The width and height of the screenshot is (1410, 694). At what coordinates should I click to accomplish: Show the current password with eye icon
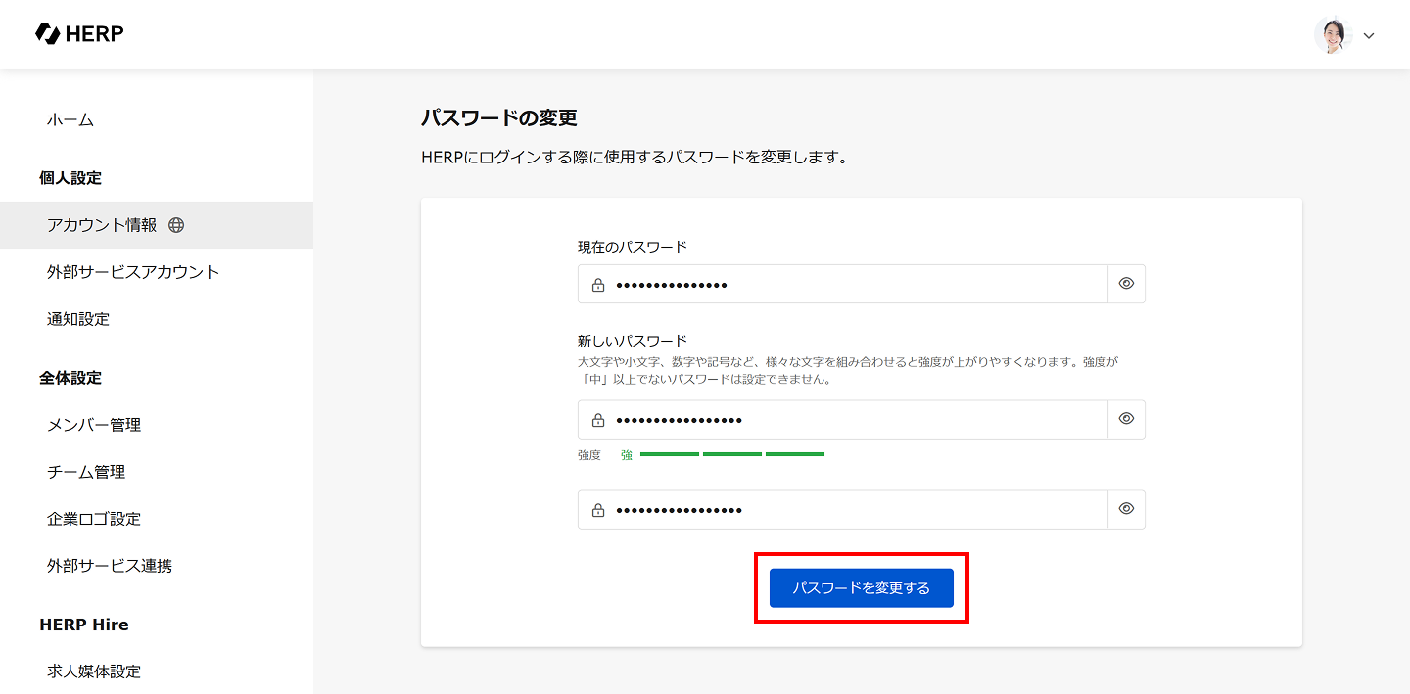[1126, 284]
